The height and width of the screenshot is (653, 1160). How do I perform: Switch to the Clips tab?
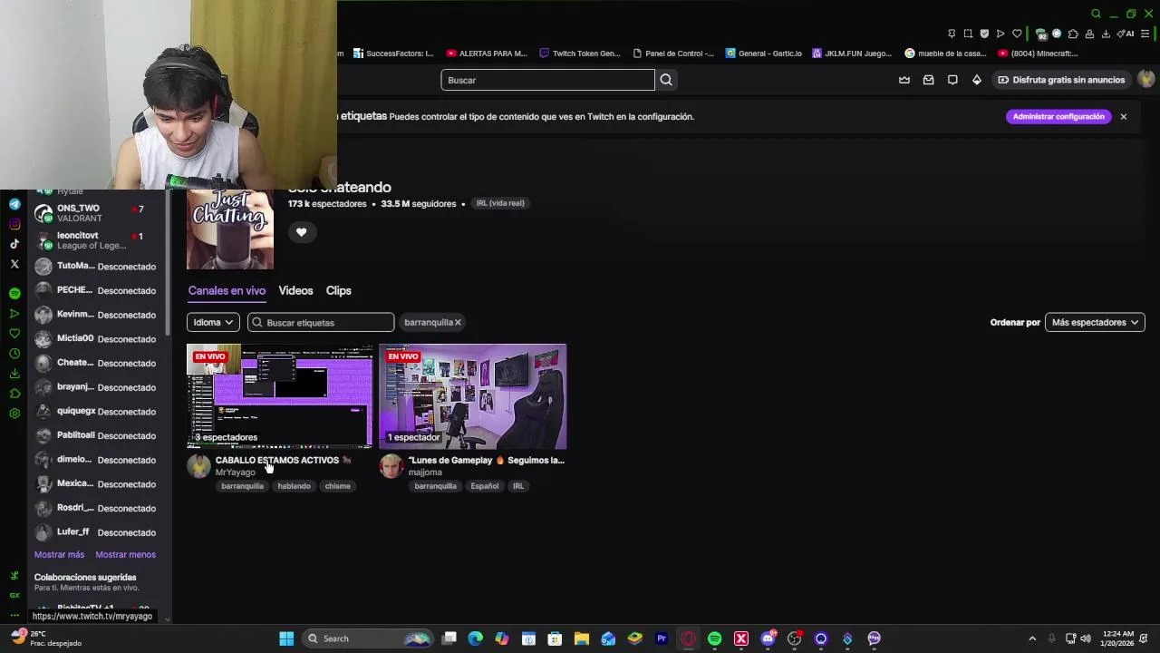338,290
